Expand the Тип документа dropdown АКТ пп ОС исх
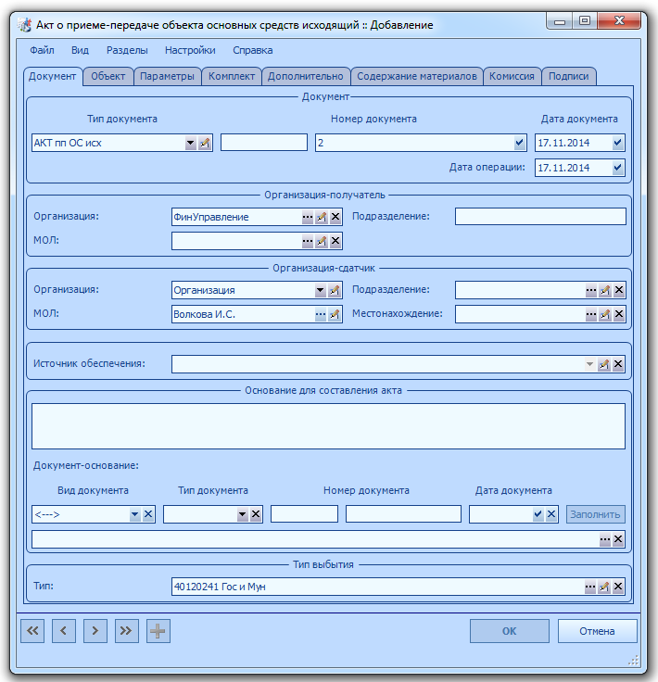The image size is (658, 682). (x=191, y=143)
